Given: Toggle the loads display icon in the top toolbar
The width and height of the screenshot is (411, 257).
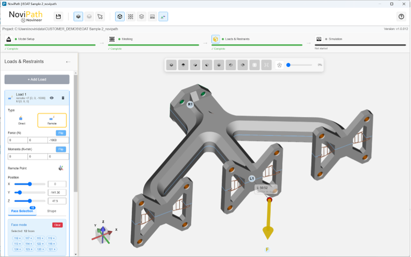Looking at the screenshot, I should click(163, 16).
